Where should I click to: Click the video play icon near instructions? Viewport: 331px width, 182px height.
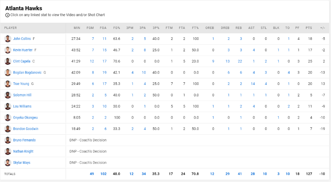[7, 15]
